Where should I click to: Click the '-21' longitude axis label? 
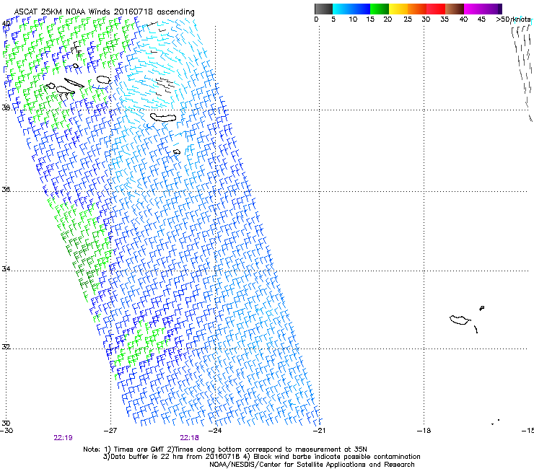tap(319, 431)
